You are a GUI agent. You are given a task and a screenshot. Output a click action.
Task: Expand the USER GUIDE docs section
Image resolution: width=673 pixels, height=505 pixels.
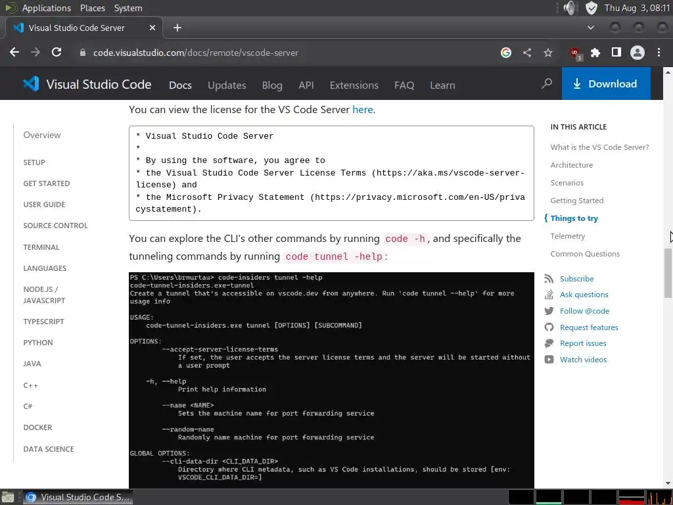tap(44, 204)
